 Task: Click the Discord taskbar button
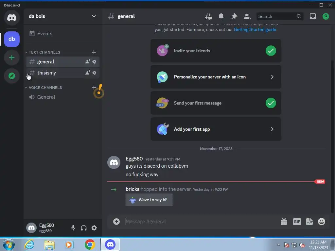pyautogui.click(x=110, y=244)
